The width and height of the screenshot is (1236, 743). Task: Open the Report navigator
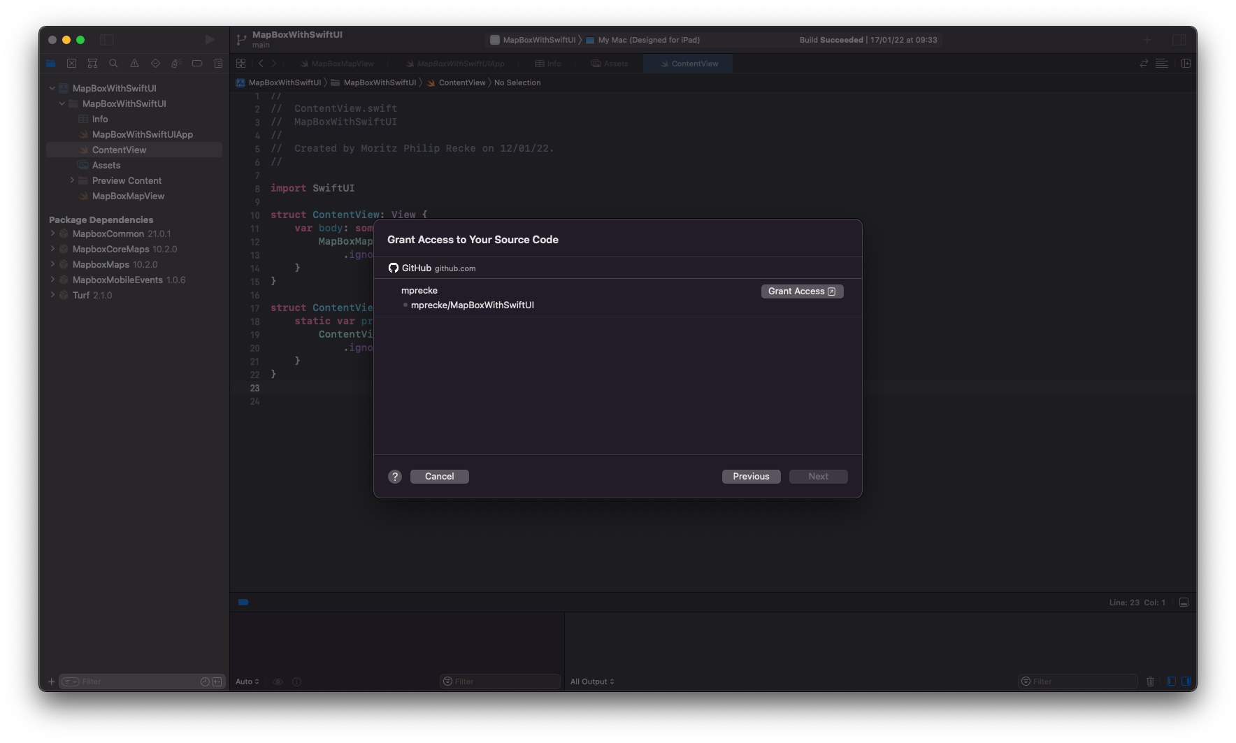click(218, 64)
